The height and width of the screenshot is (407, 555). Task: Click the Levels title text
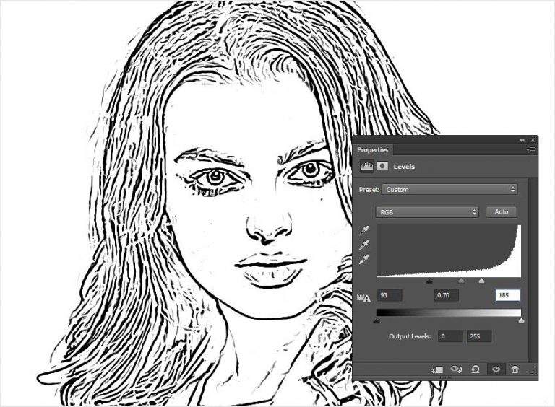404,167
